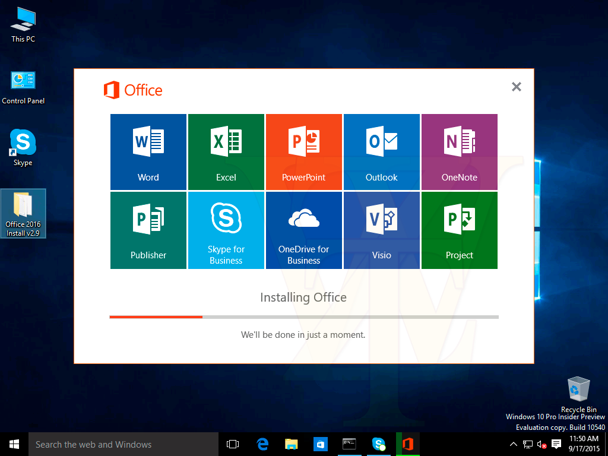608x456 pixels.
Task: Select the Project tile
Action: point(460,230)
